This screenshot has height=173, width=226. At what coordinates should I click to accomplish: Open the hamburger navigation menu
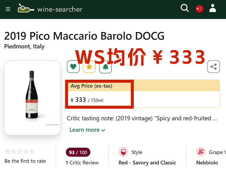pyautogui.click(x=8, y=9)
